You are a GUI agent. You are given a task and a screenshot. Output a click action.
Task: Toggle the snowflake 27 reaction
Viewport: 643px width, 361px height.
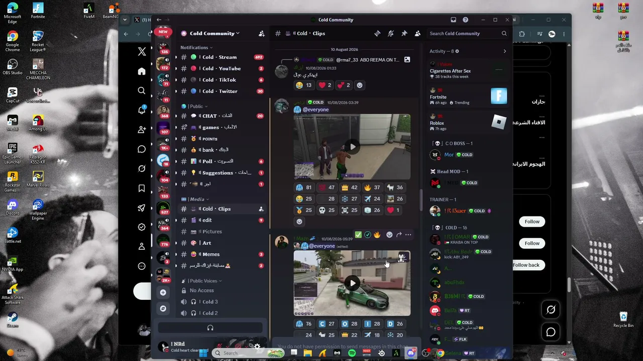350,199
